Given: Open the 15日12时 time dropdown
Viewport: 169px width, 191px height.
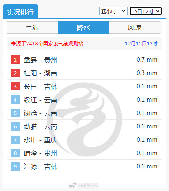Looking at the screenshot, I should pyautogui.click(x=146, y=11).
